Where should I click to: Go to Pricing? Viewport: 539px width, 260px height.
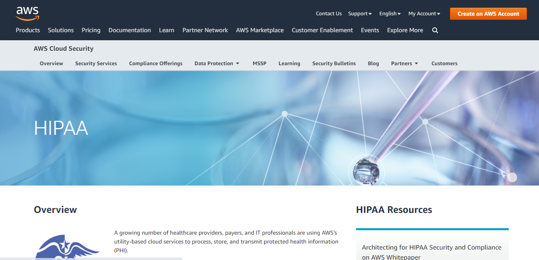coord(91,30)
